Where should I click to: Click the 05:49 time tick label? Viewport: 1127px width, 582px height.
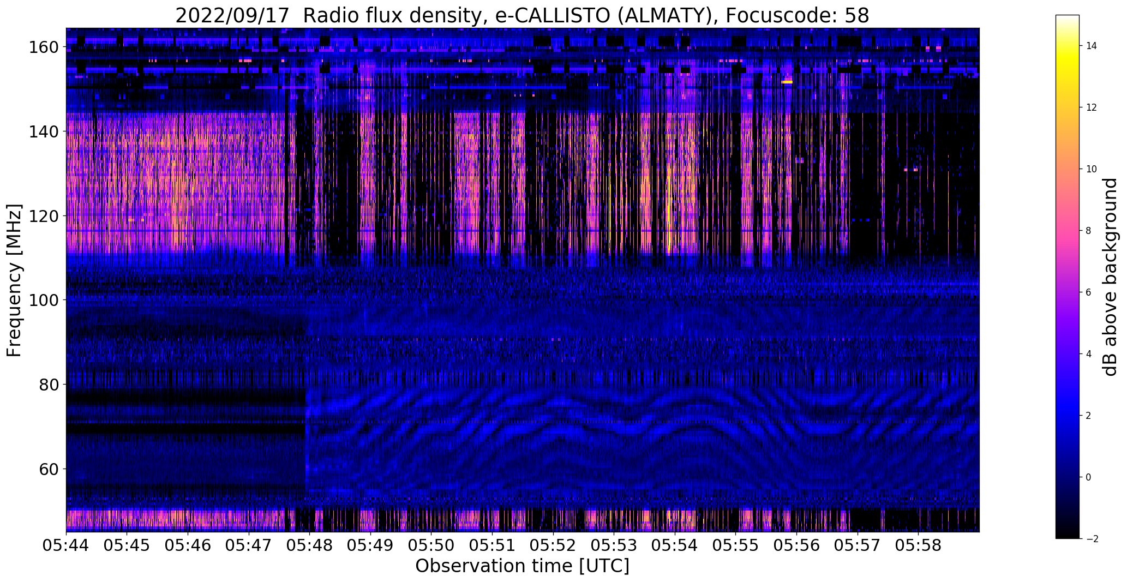pyautogui.click(x=370, y=545)
